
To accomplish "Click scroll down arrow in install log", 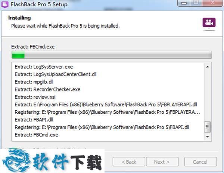I will (208, 136).
